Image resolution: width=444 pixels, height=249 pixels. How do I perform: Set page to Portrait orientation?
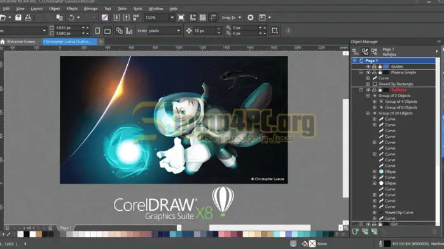click(97, 30)
